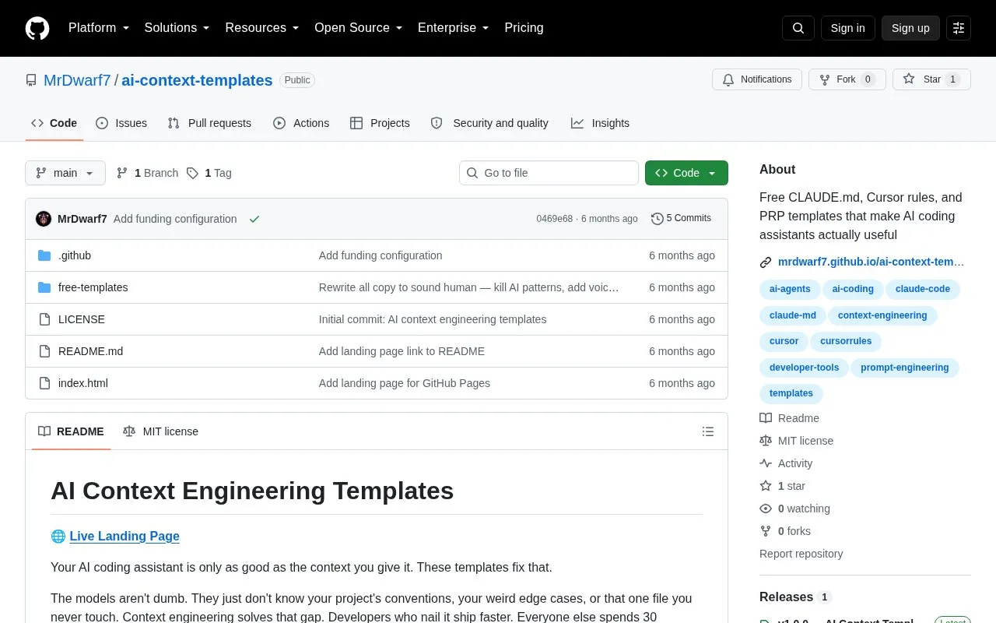Click the green commit status checkmark

coord(254,219)
